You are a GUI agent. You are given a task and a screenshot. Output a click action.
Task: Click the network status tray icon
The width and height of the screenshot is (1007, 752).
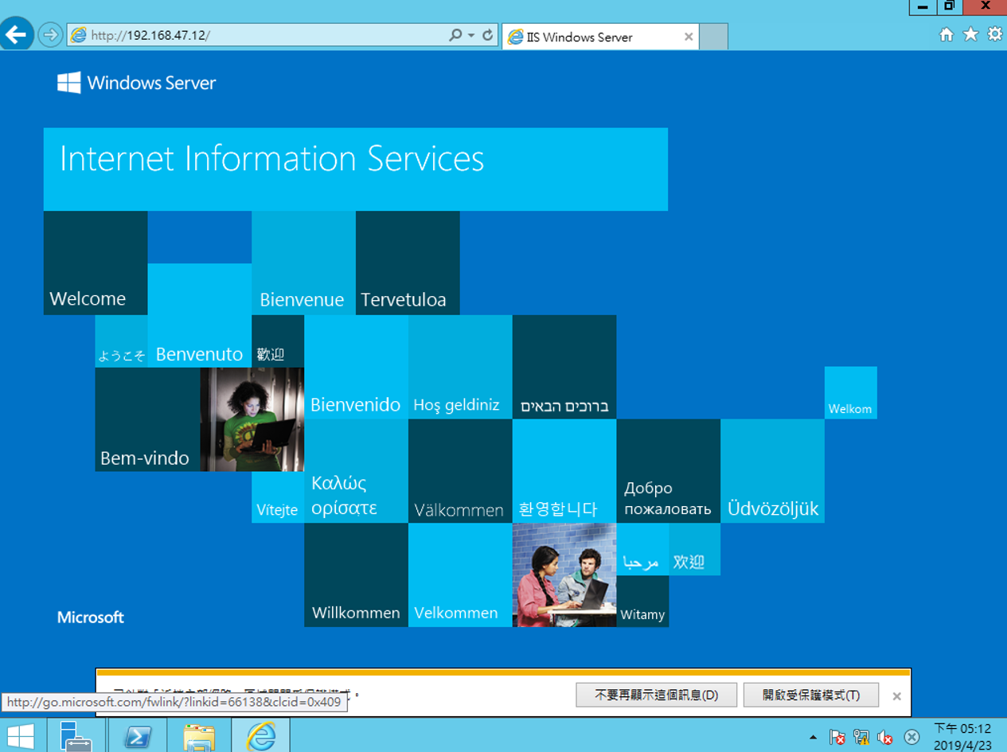(x=861, y=737)
